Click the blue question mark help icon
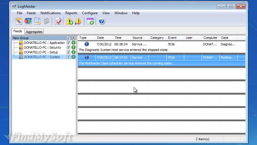 tap(102, 21)
